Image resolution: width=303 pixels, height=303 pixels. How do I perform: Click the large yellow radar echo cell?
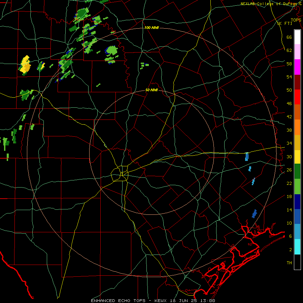[25, 65]
